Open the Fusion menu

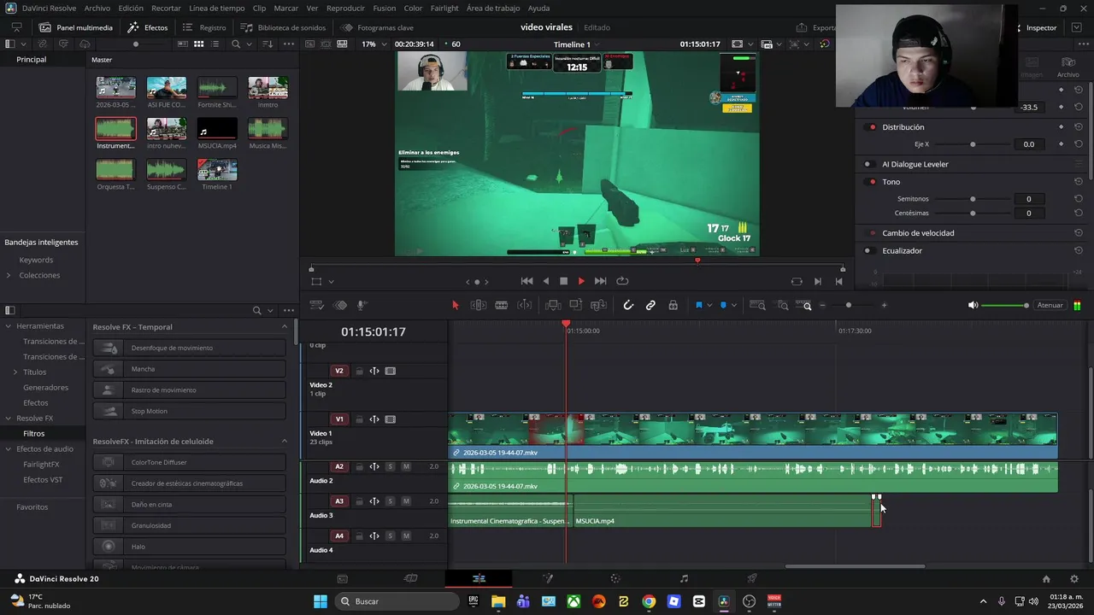[x=385, y=8]
